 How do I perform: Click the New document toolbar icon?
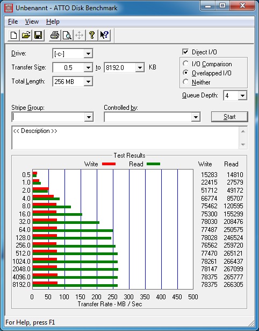pyautogui.click(x=13, y=35)
